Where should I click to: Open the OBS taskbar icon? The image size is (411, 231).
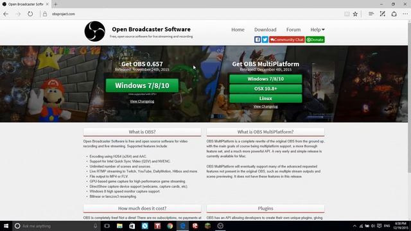(x=220, y=226)
